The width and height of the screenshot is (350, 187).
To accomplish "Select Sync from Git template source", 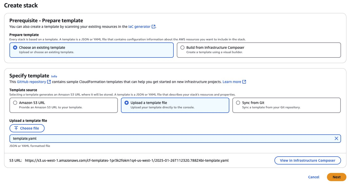I will coord(238,102).
